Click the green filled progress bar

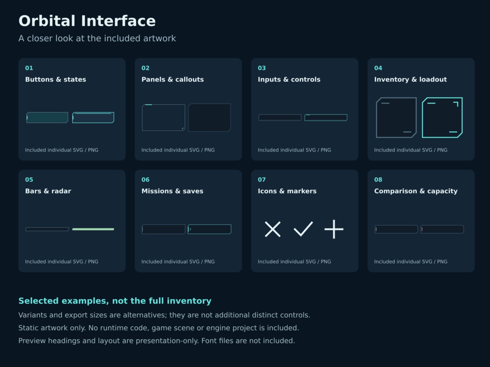93,229
